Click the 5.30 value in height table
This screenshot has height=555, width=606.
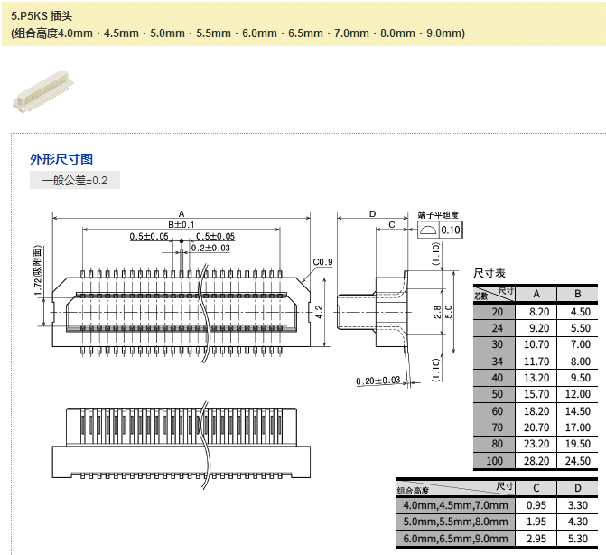pos(575,540)
